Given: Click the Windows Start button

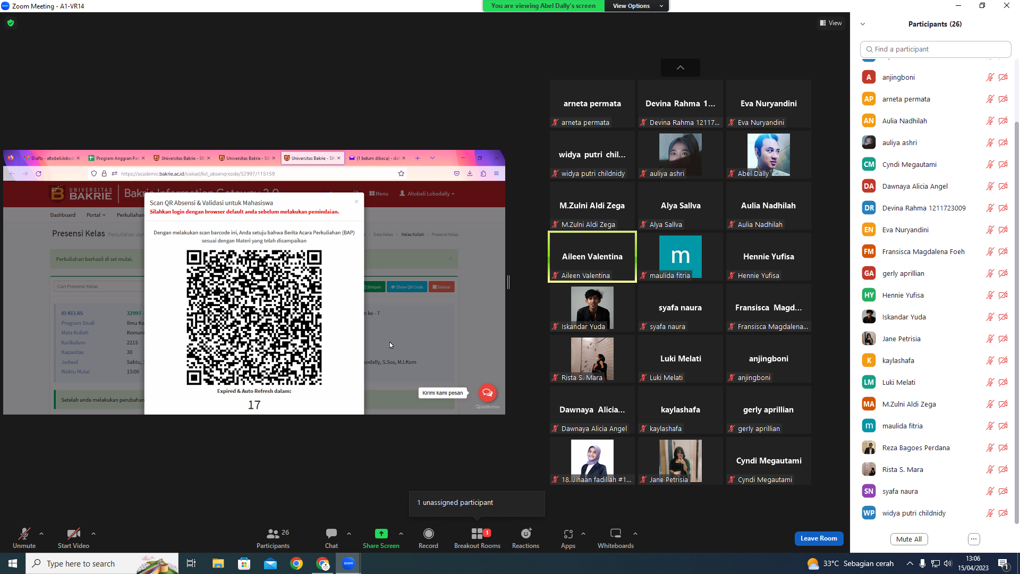Looking at the screenshot, I should pos(13,563).
